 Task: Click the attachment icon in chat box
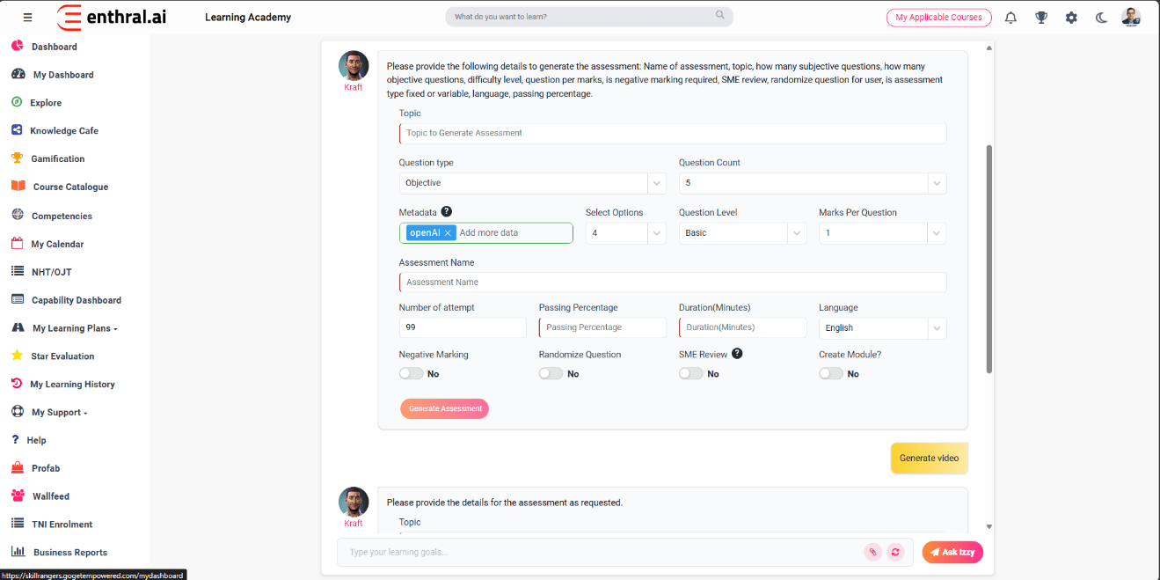[x=872, y=552]
